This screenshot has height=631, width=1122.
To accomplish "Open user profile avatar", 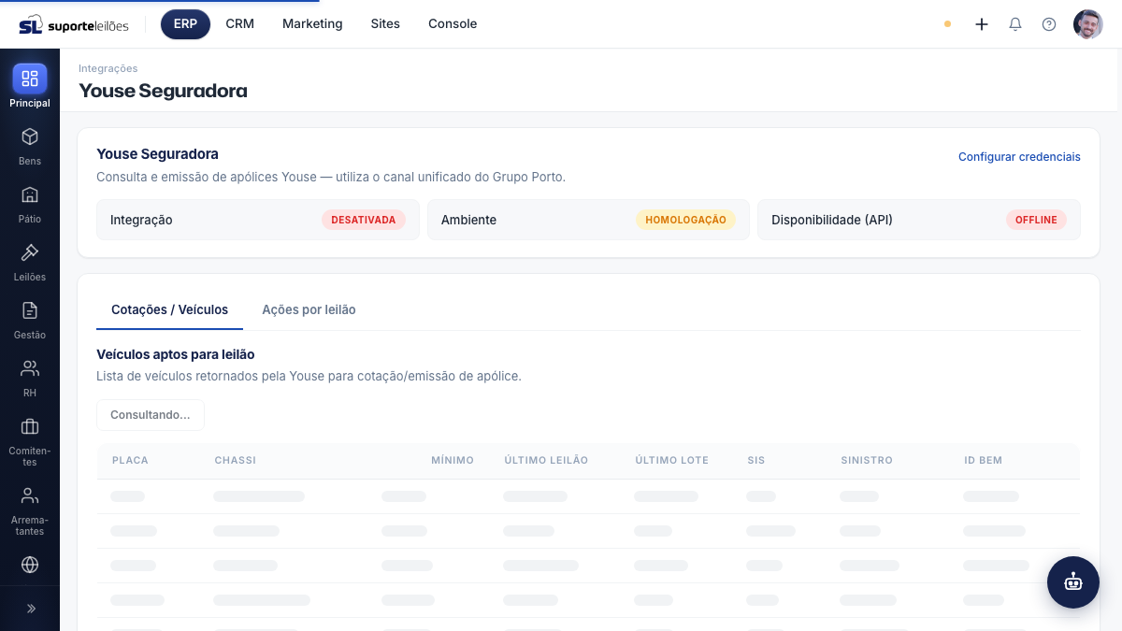I will 1088,24.
